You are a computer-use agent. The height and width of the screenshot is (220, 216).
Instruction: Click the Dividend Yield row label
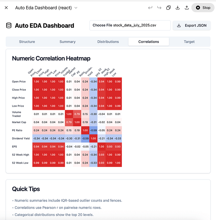21,138
